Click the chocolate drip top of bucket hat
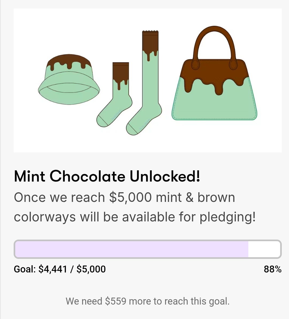 (69, 60)
